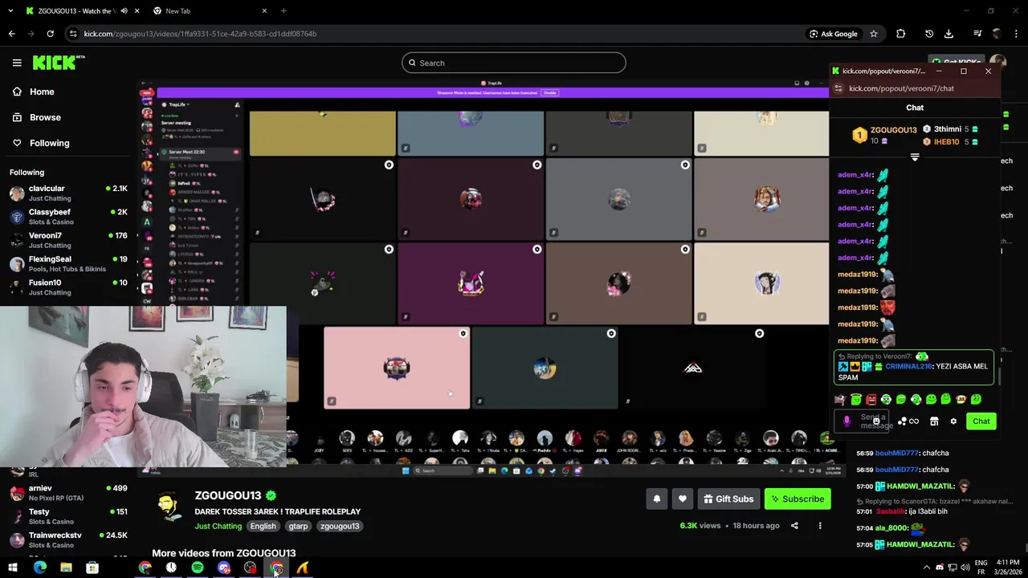Open chat settings gear icon
This screenshot has width=1028, height=578.
pos(953,421)
